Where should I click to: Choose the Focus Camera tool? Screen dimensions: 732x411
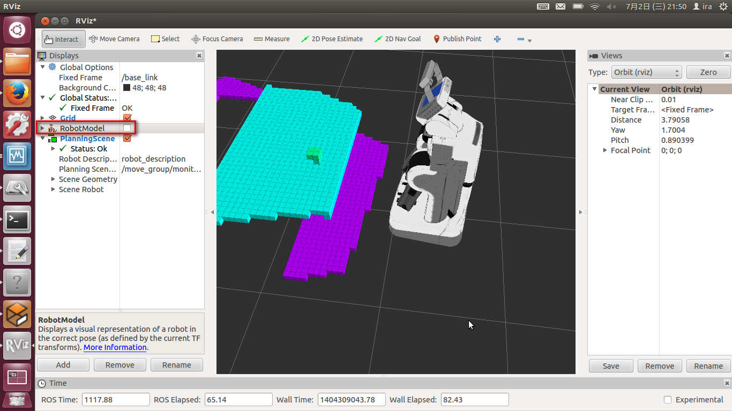pos(217,39)
